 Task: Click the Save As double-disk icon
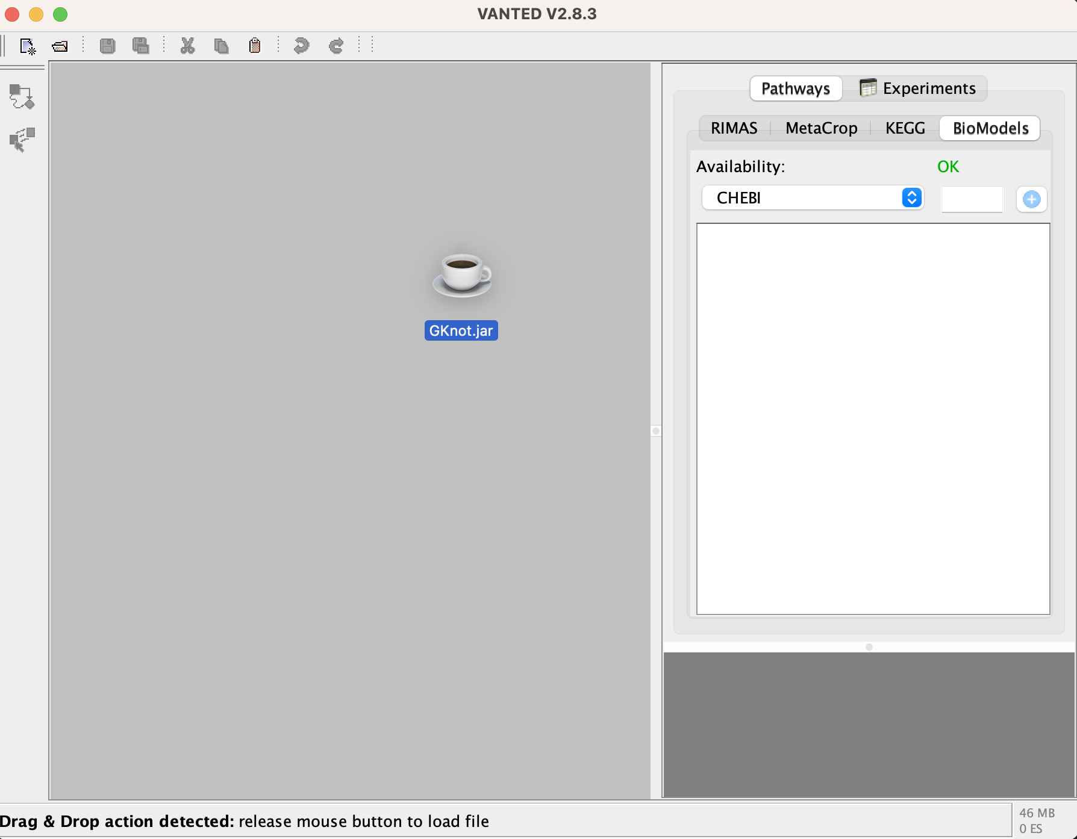coord(141,46)
